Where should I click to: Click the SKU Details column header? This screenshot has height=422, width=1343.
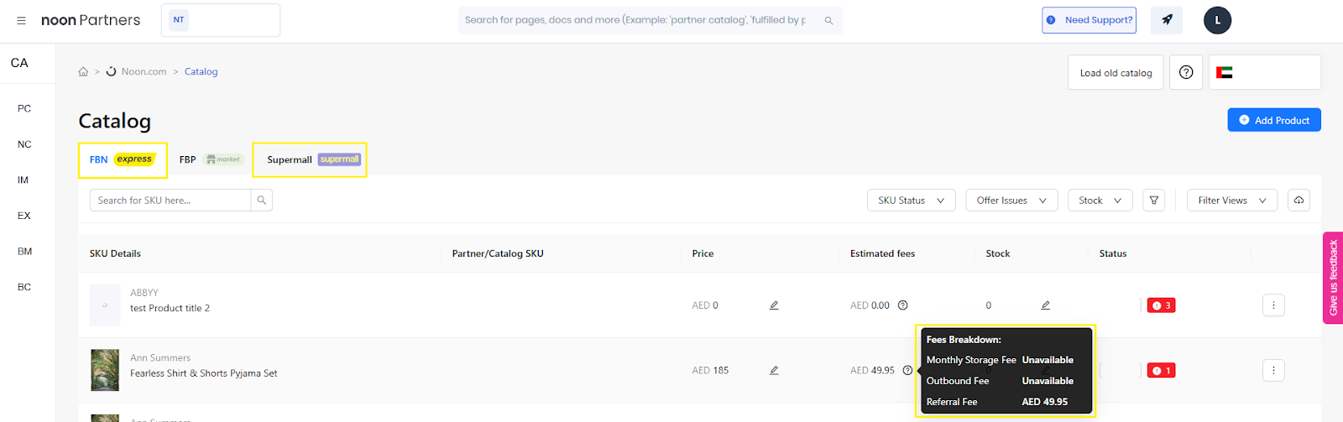coord(115,253)
